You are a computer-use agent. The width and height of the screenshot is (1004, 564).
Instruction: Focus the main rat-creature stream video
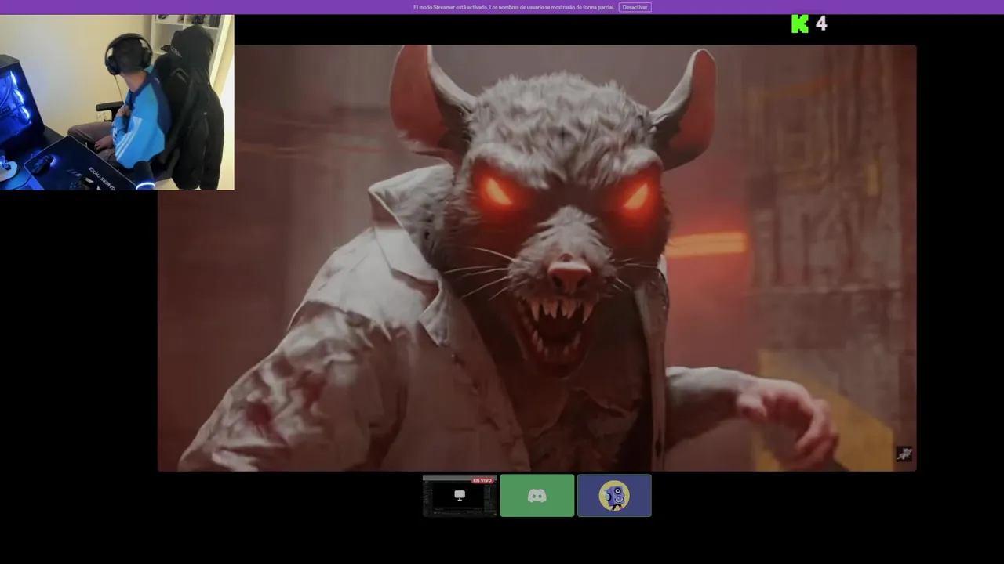537,258
